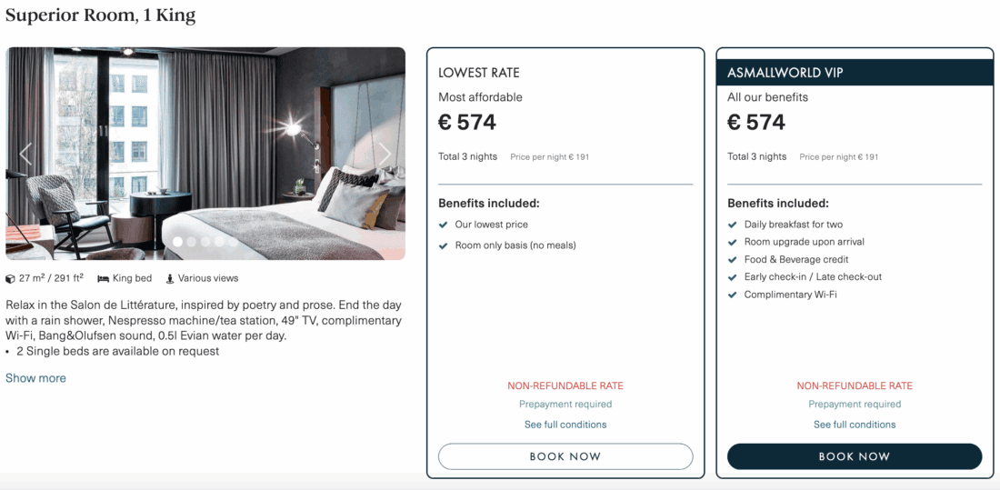This screenshot has height=490, width=1000.
Task: Go to the second carousel dot
Action: (192, 242)
